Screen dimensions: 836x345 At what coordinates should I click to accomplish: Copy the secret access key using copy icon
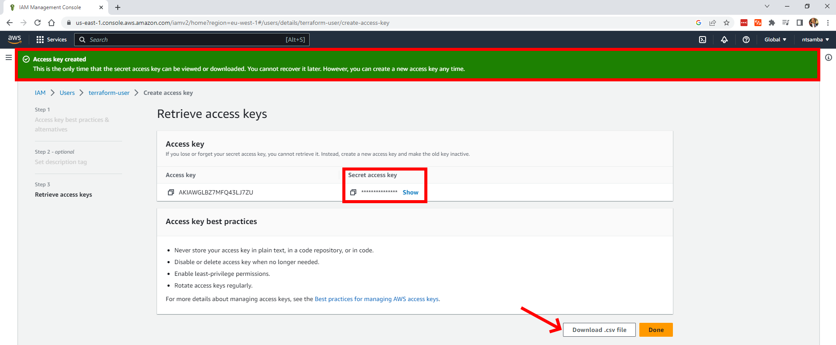(353, 192)
